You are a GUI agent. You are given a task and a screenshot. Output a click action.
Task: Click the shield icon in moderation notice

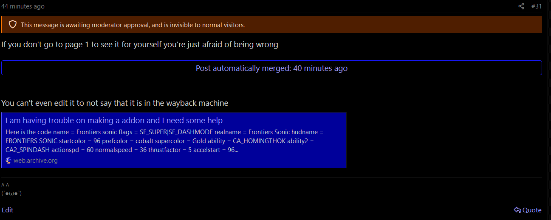[13, 25]
